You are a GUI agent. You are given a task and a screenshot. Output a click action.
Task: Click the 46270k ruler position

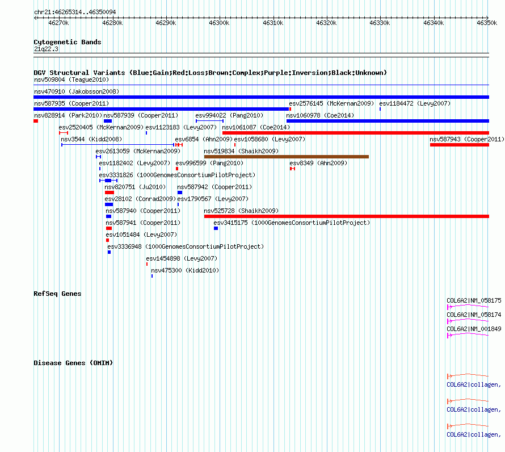coord(58,23)
